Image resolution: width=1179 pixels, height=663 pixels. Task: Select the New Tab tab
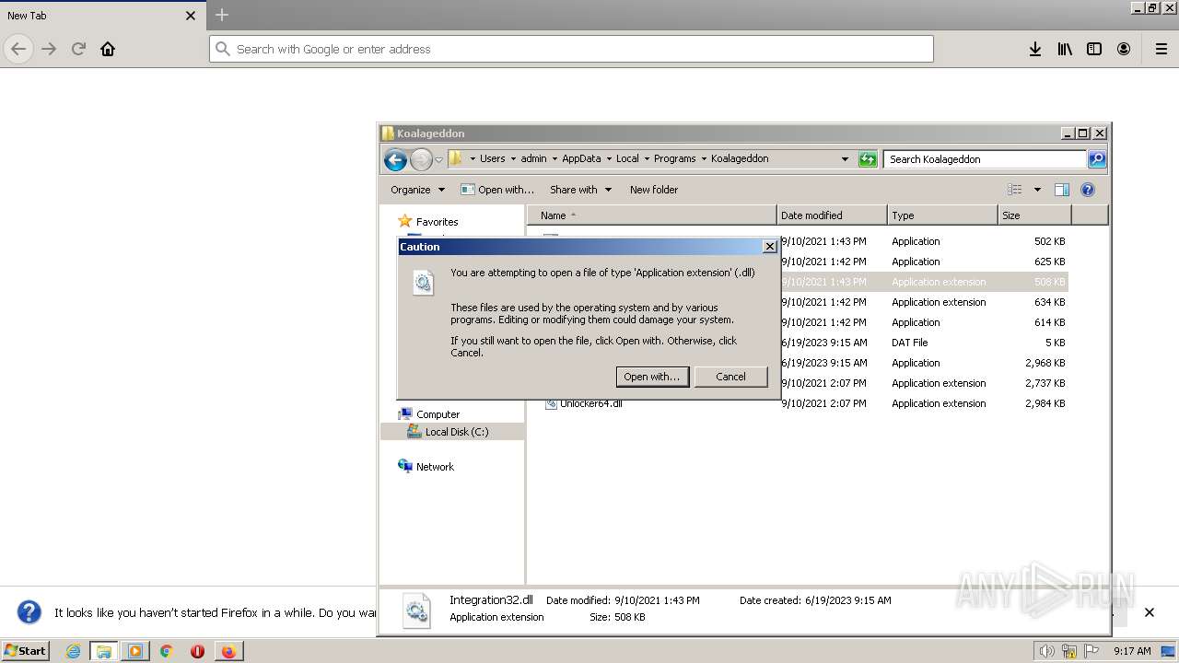click(x=101, y=16)
